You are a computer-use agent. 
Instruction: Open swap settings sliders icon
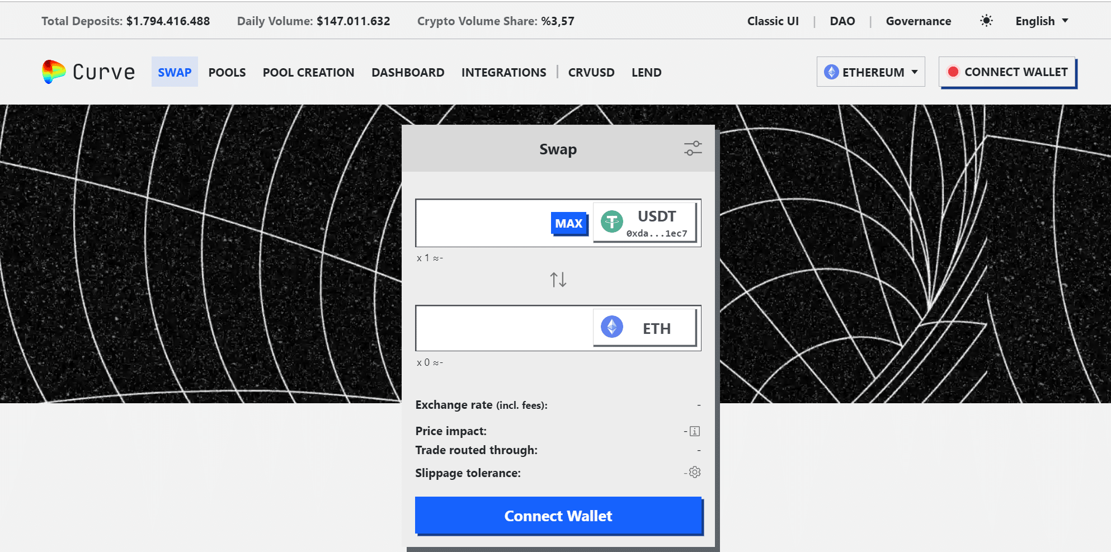click(693, 148)
